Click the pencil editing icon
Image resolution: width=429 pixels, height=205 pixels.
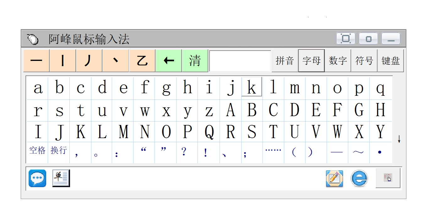(x=334, y=178)
